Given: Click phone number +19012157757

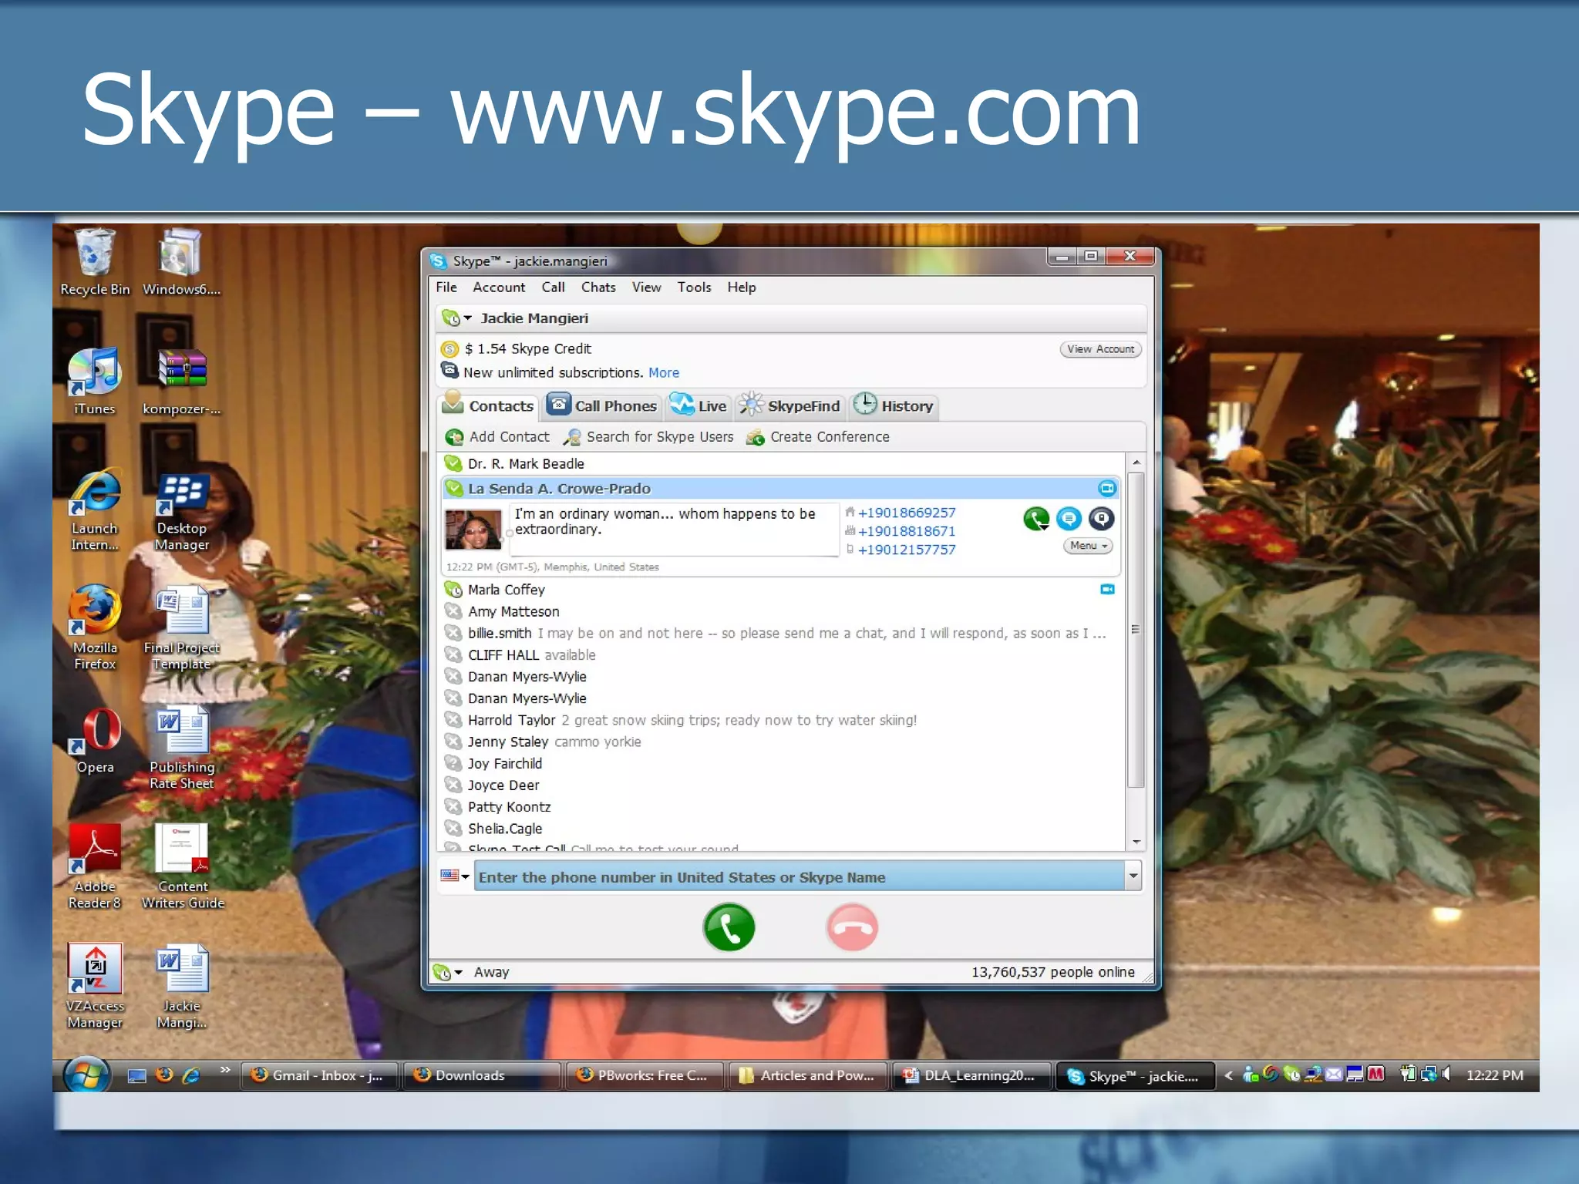Looking at the screenshot, I should (x=907, y=550).
